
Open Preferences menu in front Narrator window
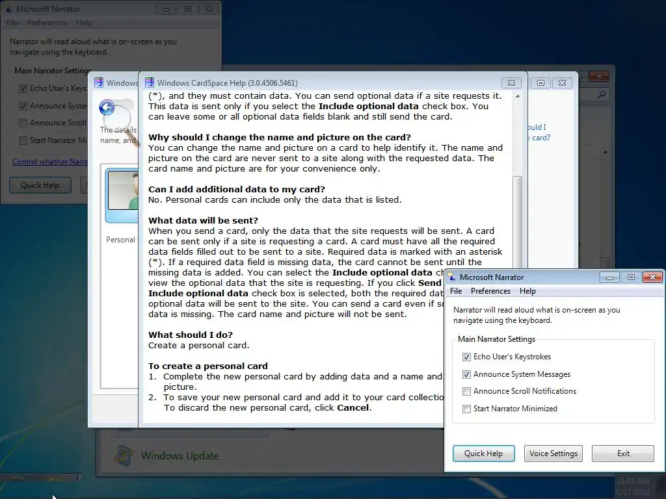click(x=490, y=291)
